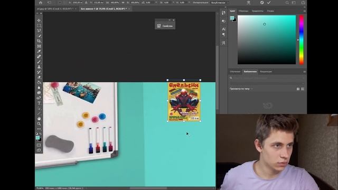Image resolution: width=338 pixels, height=190 pixels.
Task: Open the collapsed History panel icon
Action: (223, 13)
